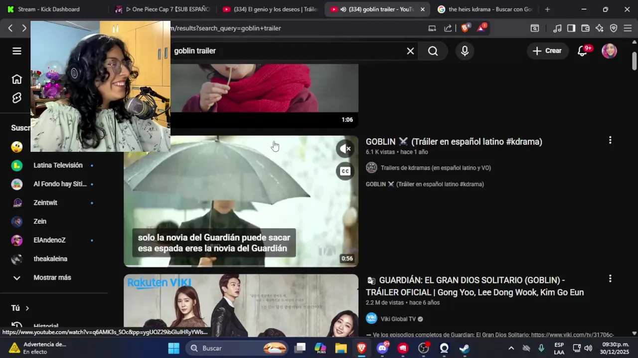The width and height of the screenshot is (638, 358).
Task: Close the goblin trailer YouTube tab
Action: [423, 9]
